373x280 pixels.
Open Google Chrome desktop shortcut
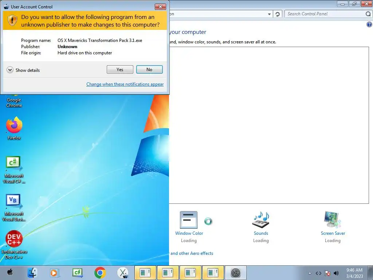(x=14, y=101)
